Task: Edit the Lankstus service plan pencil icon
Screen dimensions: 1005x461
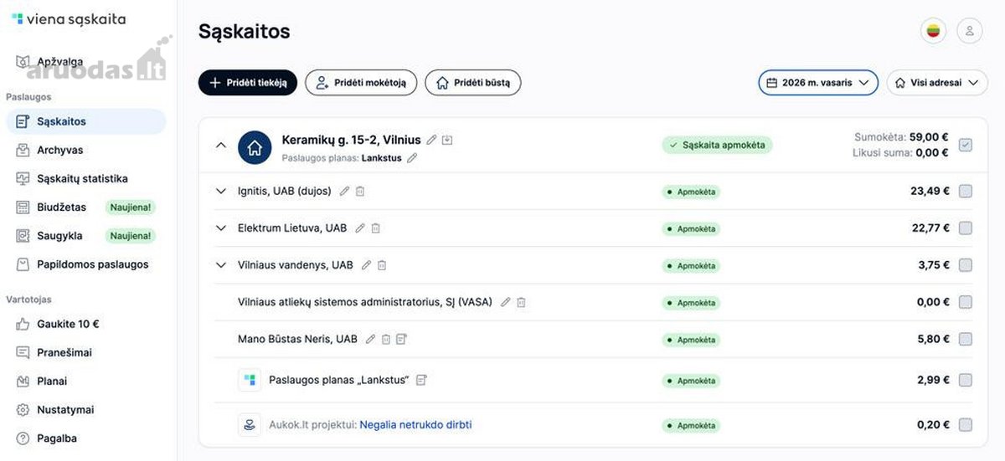Action: pos(411,157)
